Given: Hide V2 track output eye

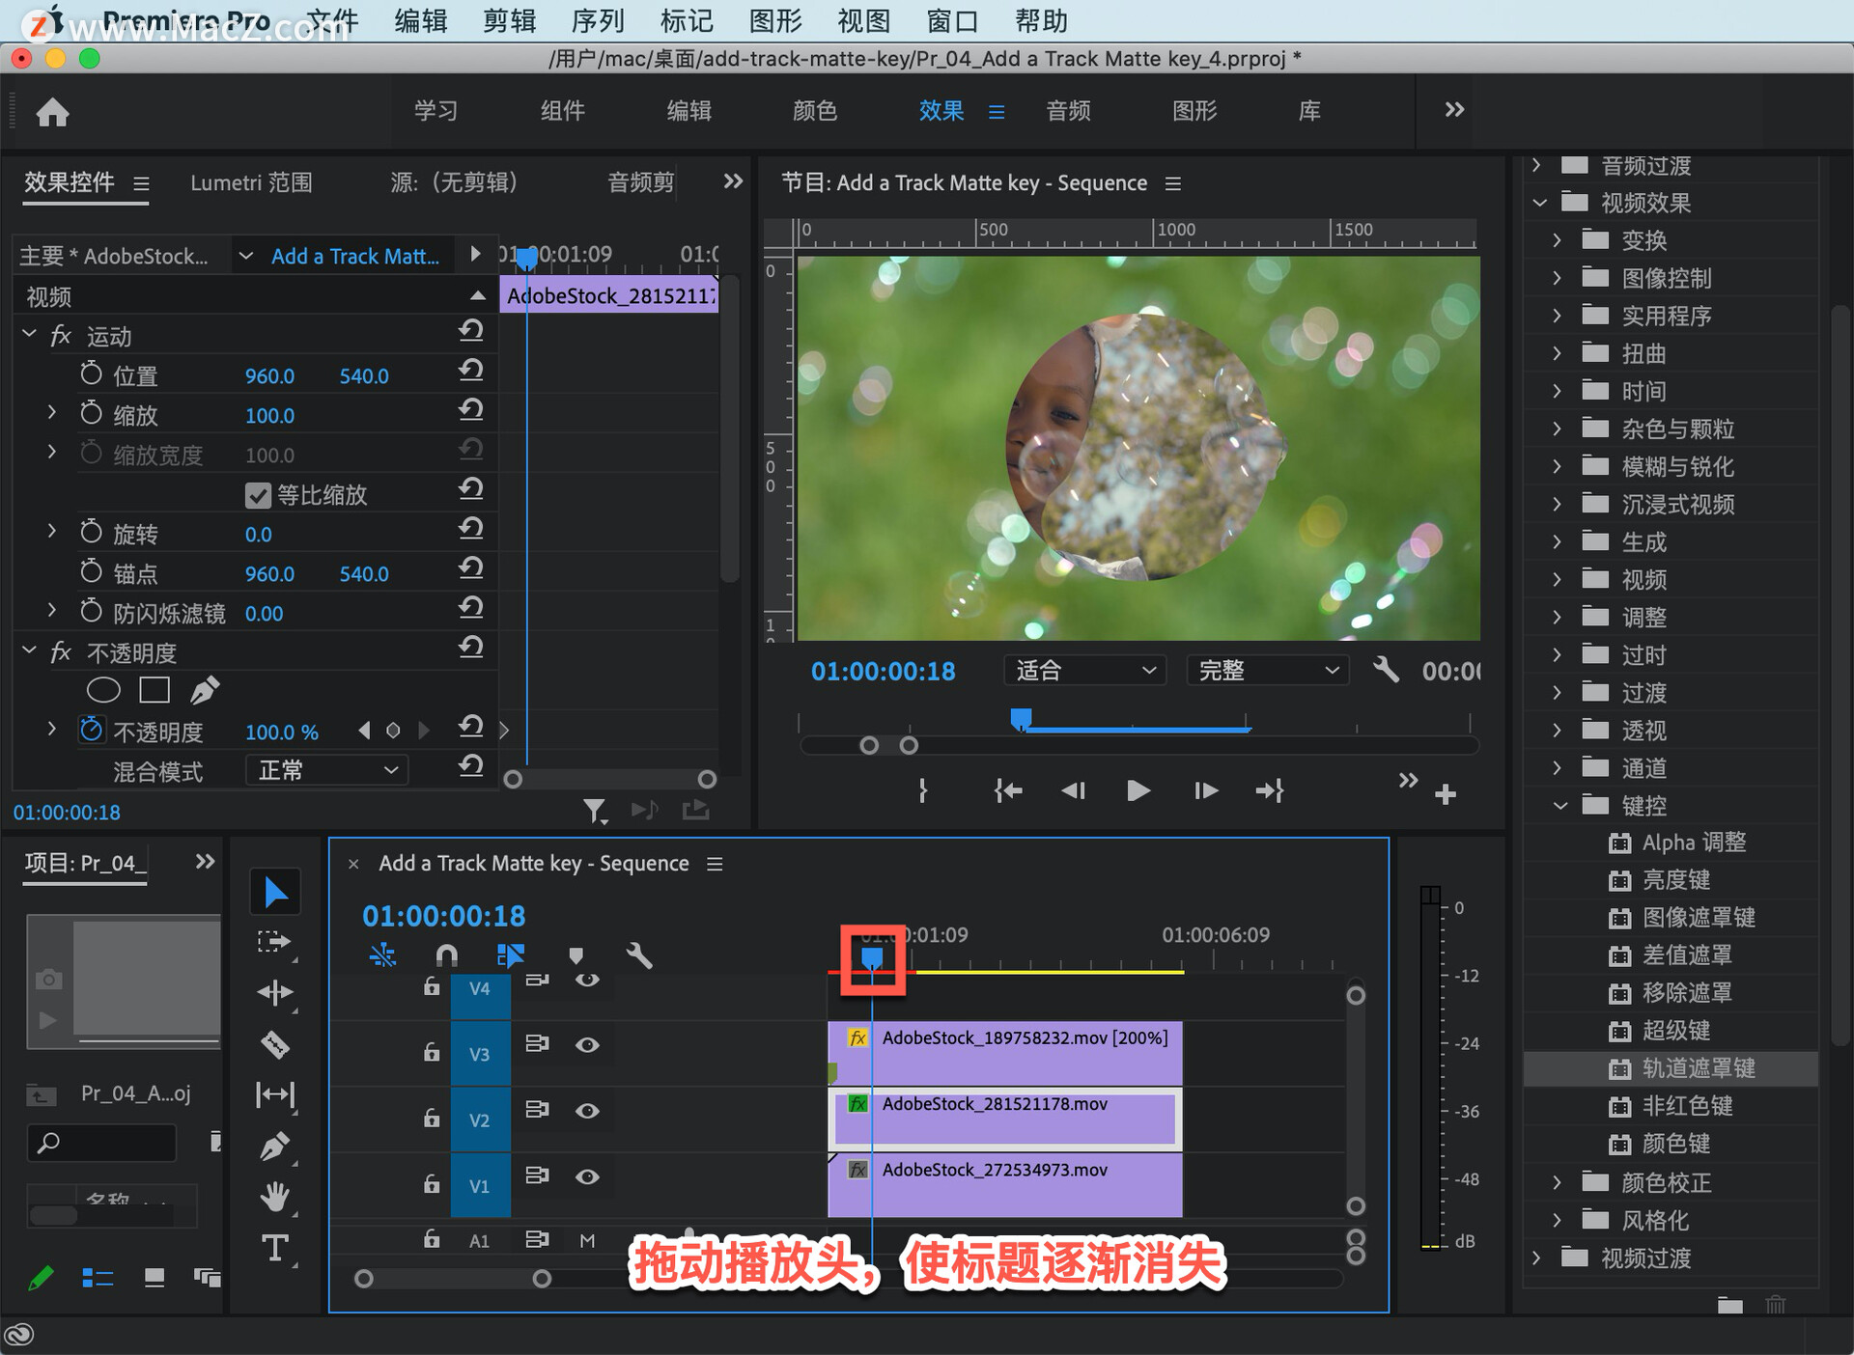Looking at the screenshot, I should [x=587, y=1111].
